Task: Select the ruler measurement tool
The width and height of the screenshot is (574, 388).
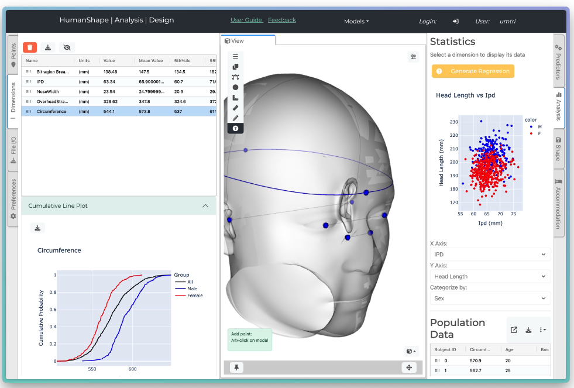Action: pyautogui.click(x=235, y=108)
